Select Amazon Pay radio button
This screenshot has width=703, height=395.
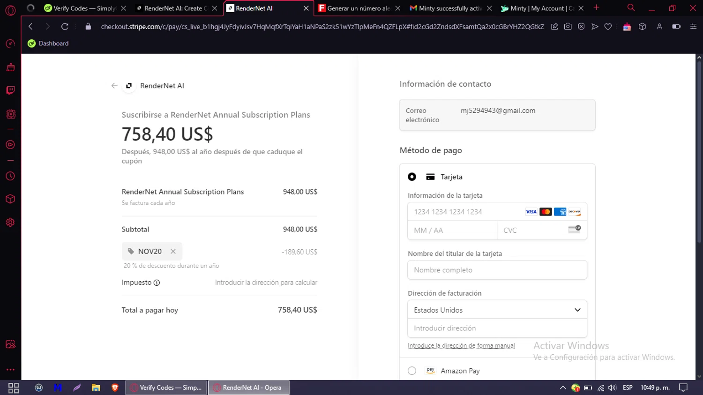(x=412, y=371)
